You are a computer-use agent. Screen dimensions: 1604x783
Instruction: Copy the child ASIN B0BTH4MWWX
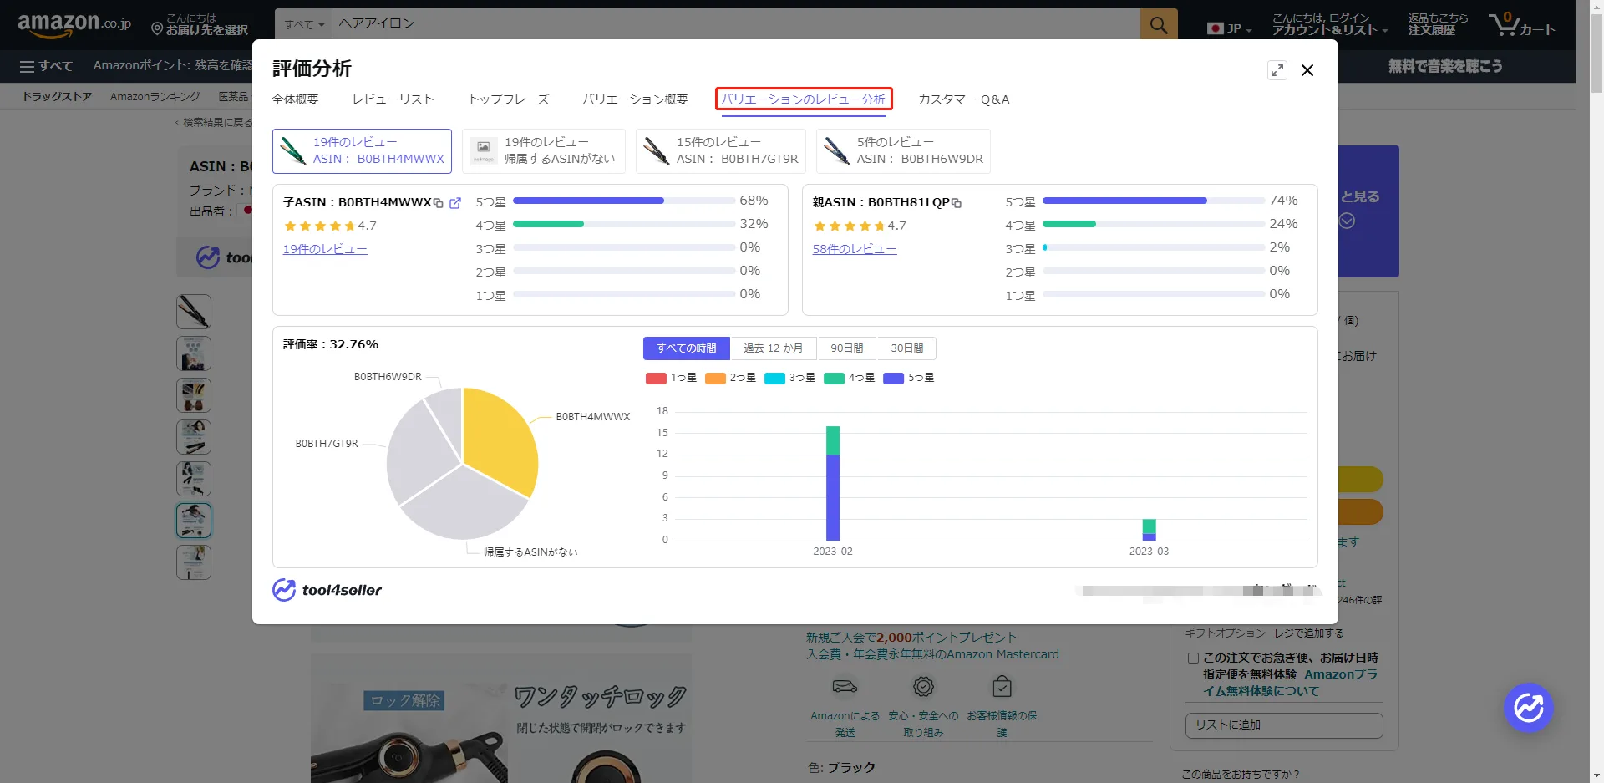[x=439, y=203]
